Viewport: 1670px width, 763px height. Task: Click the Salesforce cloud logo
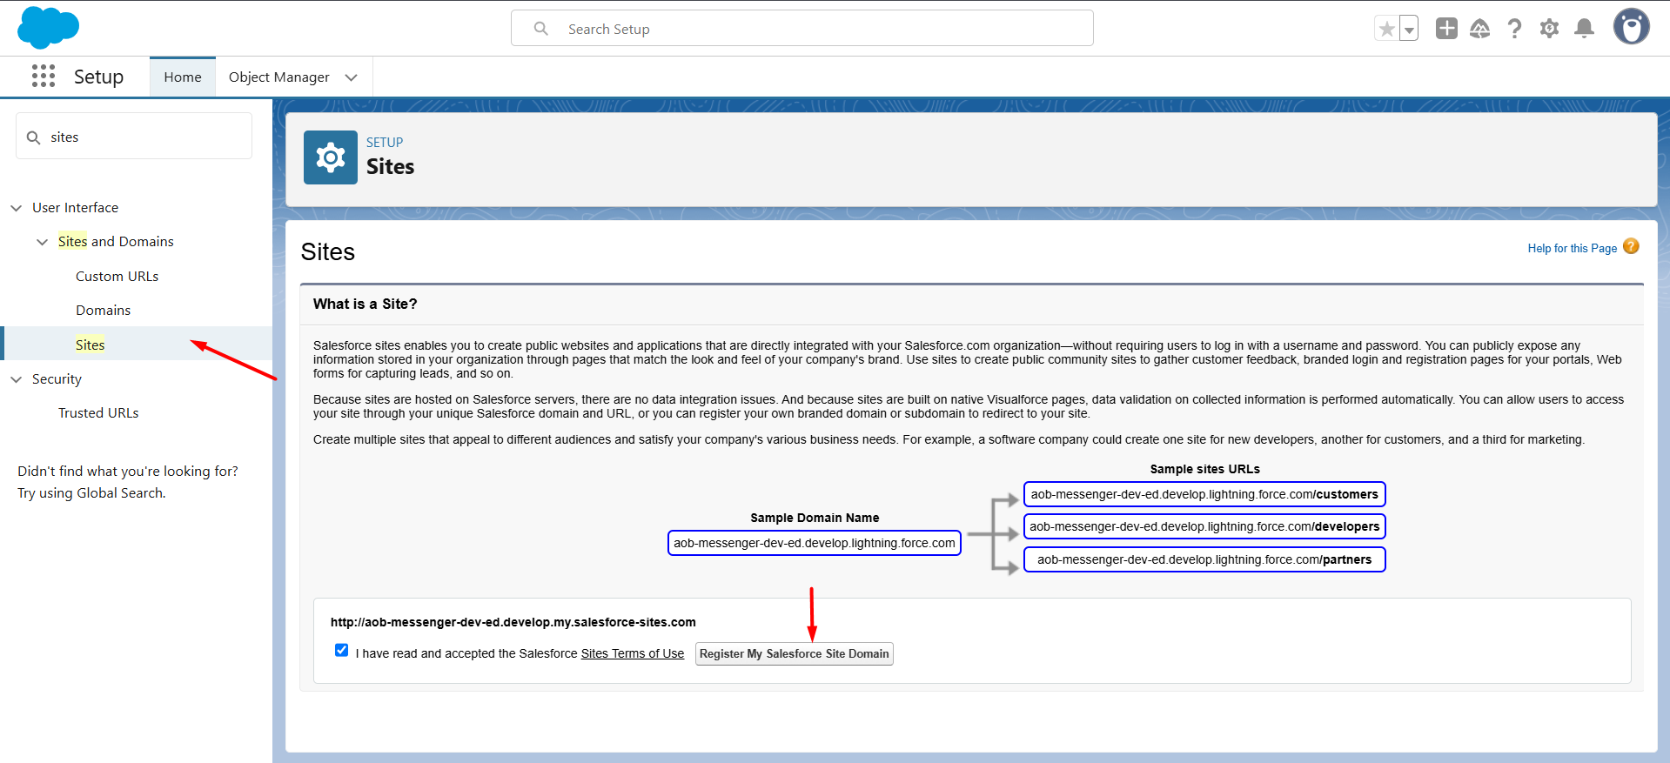tap(48, 27)
